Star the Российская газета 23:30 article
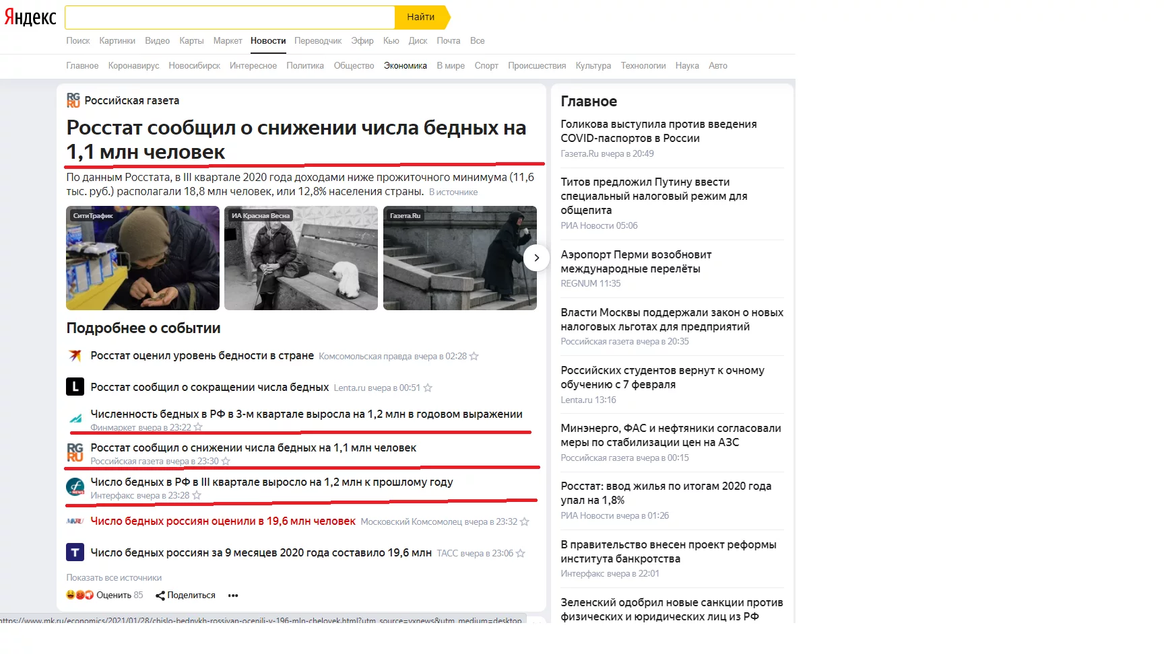Screen dimensions: 1164x654 tap(226, 461)
